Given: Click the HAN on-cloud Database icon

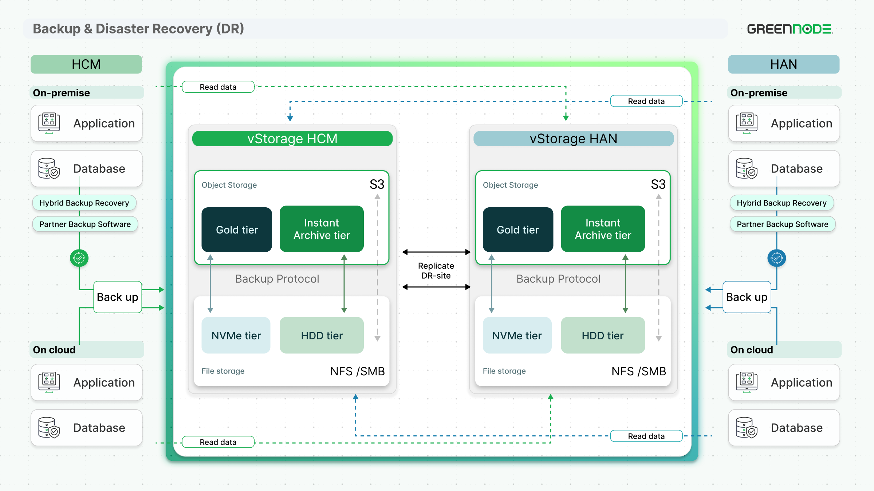Looking at the screenshot, I should (747, 428).
